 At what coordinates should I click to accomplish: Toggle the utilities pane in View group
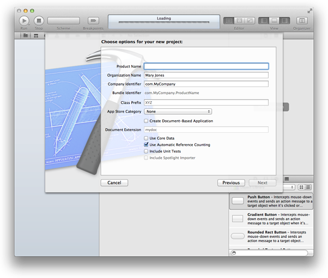point(285,21)
